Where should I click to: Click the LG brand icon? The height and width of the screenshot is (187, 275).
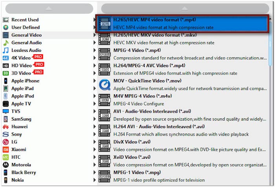tap(5, 142)
